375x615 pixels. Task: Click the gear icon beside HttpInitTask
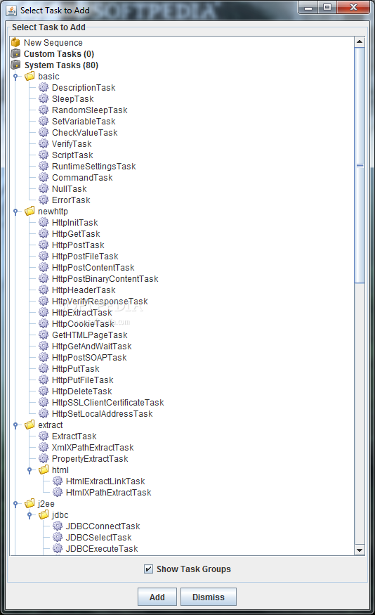coord(44,222)
